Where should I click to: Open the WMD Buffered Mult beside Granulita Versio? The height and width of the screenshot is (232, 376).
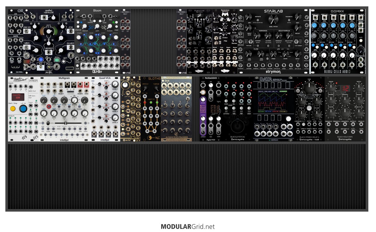(x=182, y=42)
